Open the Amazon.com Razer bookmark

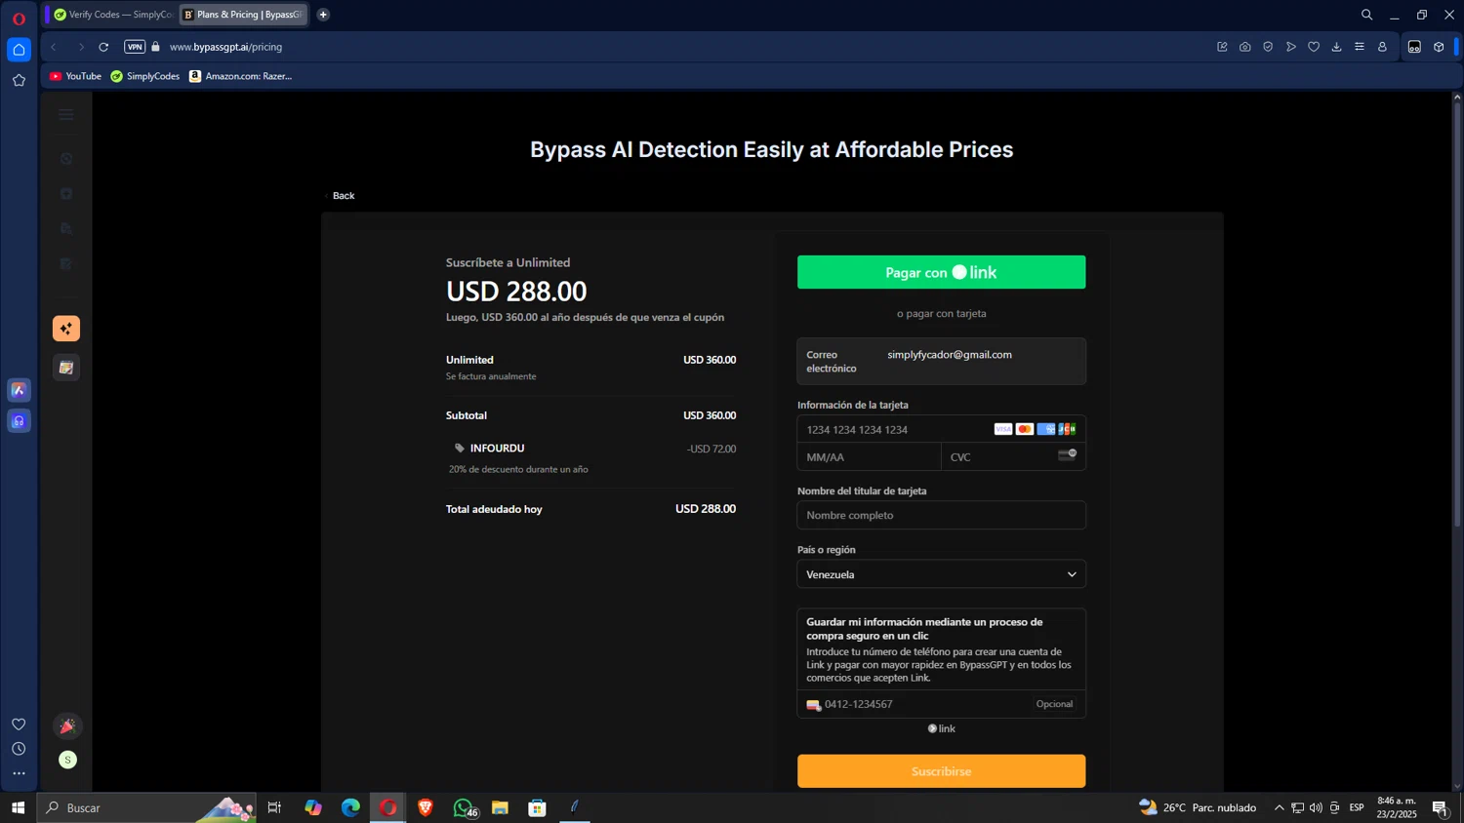tap(241, 76)
